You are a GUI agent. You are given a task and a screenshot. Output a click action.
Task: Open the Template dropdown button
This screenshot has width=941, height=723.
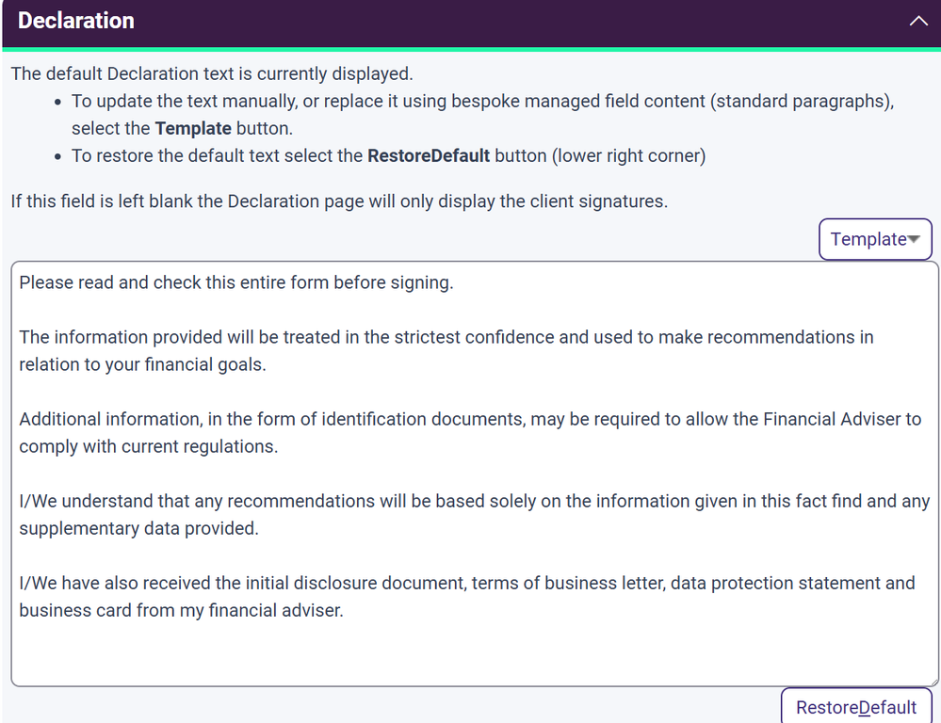point(868,239)
